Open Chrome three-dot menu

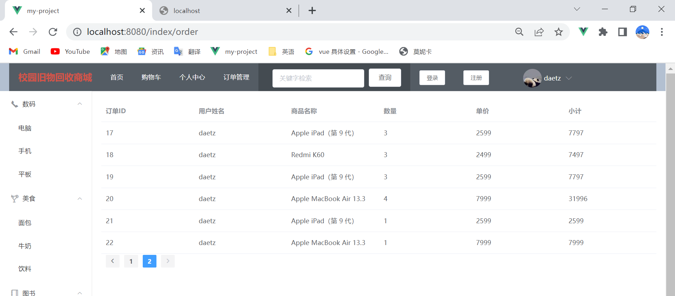pos(662,32)
